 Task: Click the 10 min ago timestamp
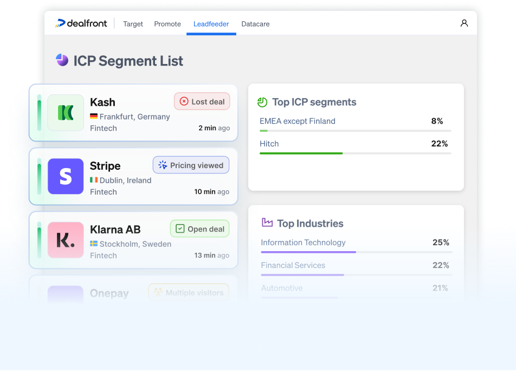[212, 191]
